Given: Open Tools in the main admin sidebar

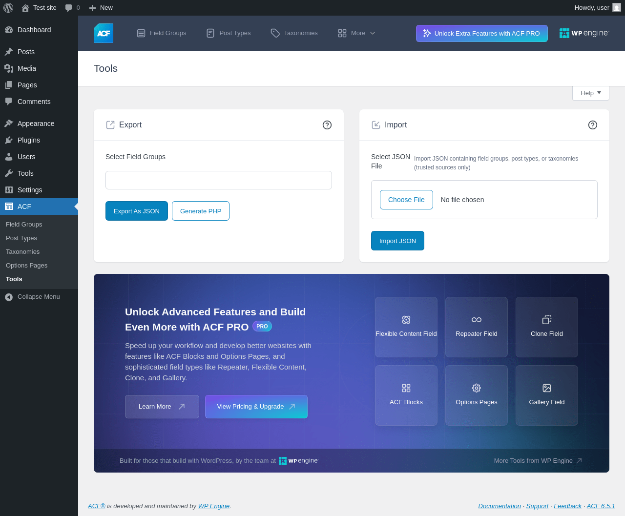Looking at the screenshot, I should click(39, 173).
